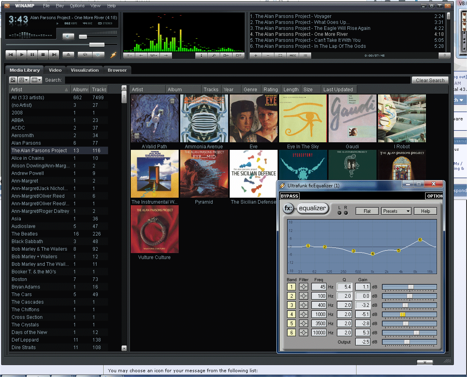Toggle shuffle playback mode
This screenshot has width=467, height=377.
click(x=85, y=55)
